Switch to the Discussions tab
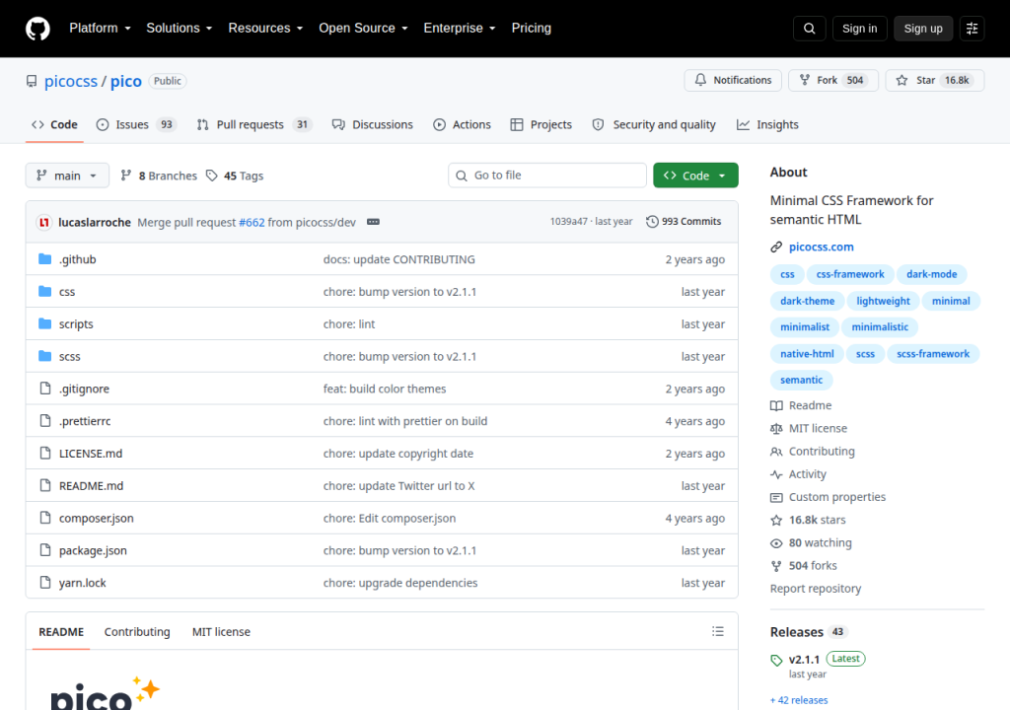Image resolution: width=1010 pixels, height=710 pixels. click(x=372, y=124)
